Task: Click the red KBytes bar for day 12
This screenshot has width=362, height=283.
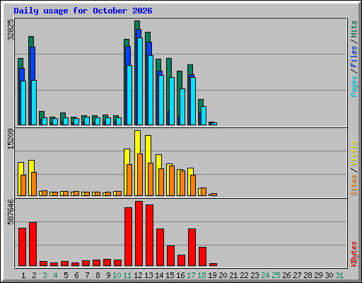Action: click(x=139, y=233)
